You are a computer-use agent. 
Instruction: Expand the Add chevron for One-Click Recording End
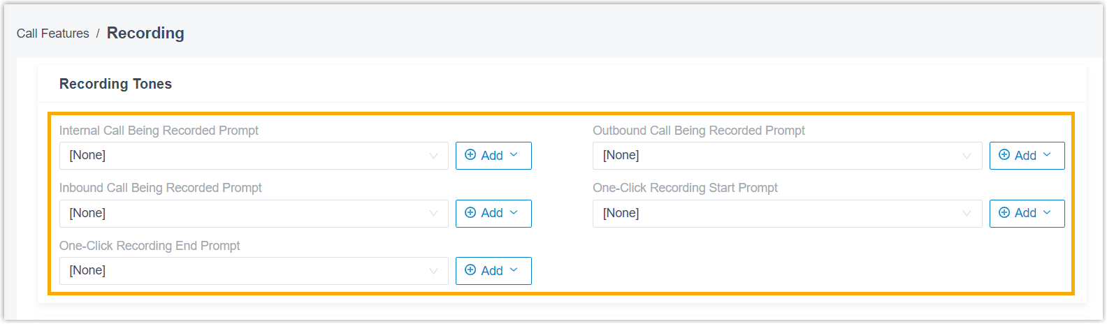[514, 270]
